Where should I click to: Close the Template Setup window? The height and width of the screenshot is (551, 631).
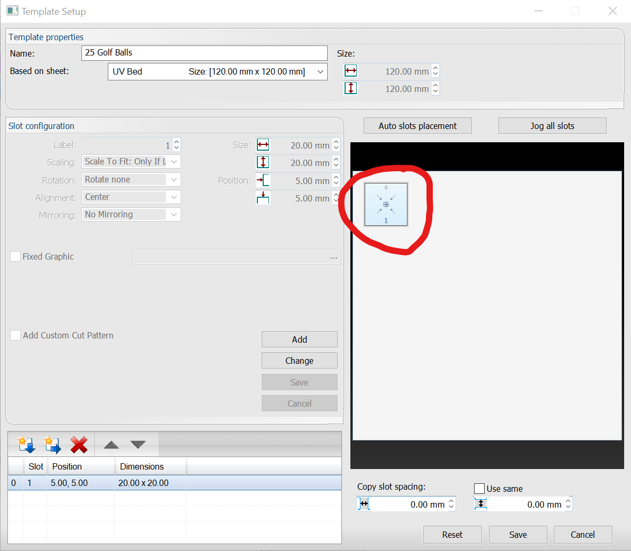613,11
